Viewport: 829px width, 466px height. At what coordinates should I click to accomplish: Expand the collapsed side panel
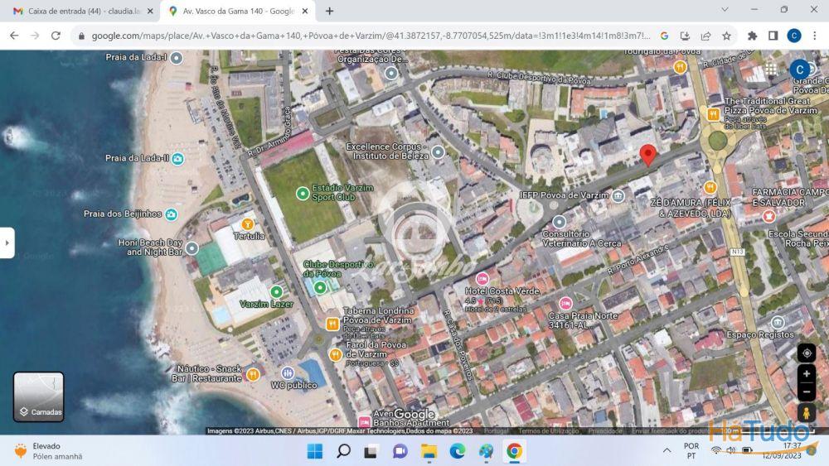[x=7, y=243]
